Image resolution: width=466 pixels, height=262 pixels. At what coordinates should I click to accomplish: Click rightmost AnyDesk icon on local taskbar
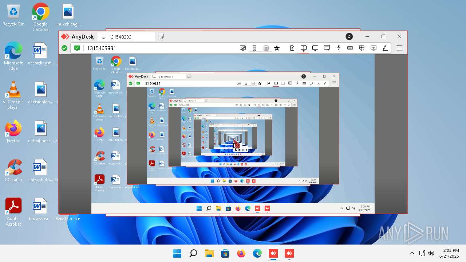(289, 253)
